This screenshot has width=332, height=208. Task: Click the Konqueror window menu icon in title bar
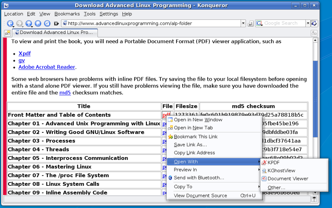[6, 5]
